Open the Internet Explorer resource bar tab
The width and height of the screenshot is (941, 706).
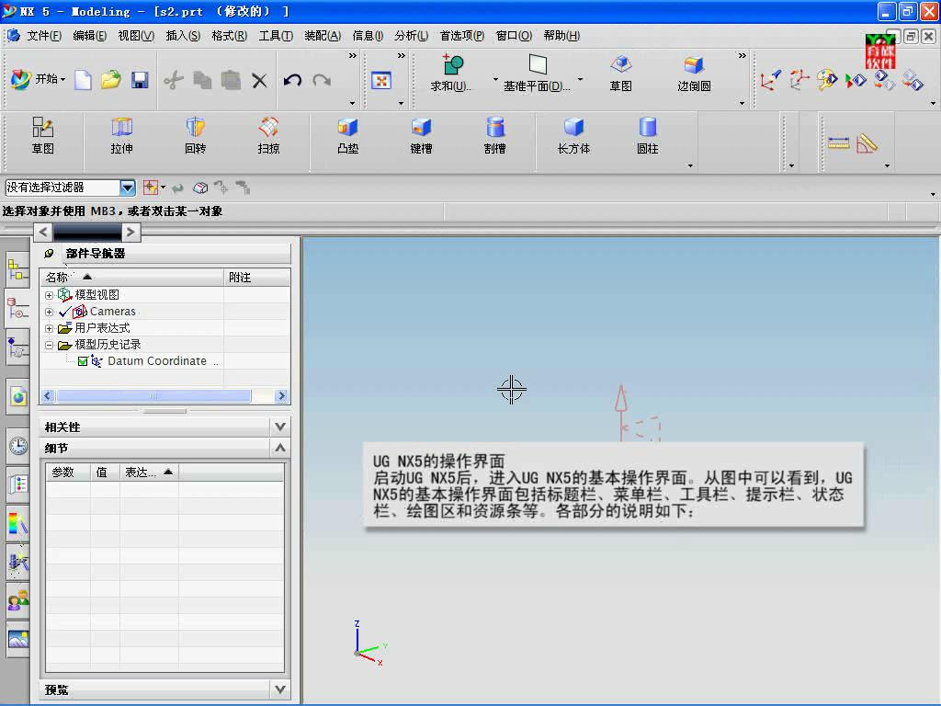[18, 397]
